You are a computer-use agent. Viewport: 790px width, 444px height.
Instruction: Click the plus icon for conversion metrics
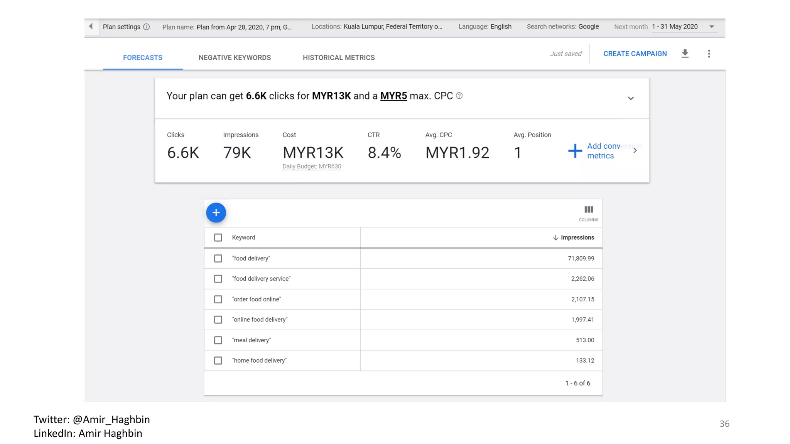tap(575, 151)
